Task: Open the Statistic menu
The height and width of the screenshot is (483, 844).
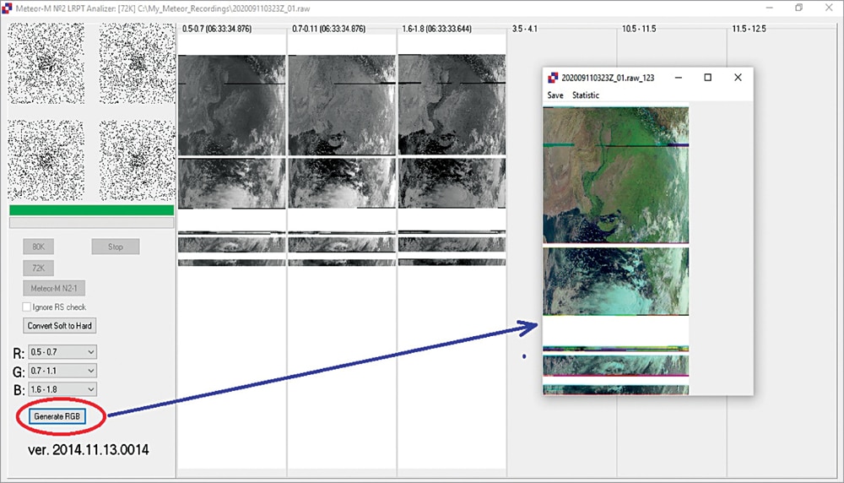Action: (586, 95)
